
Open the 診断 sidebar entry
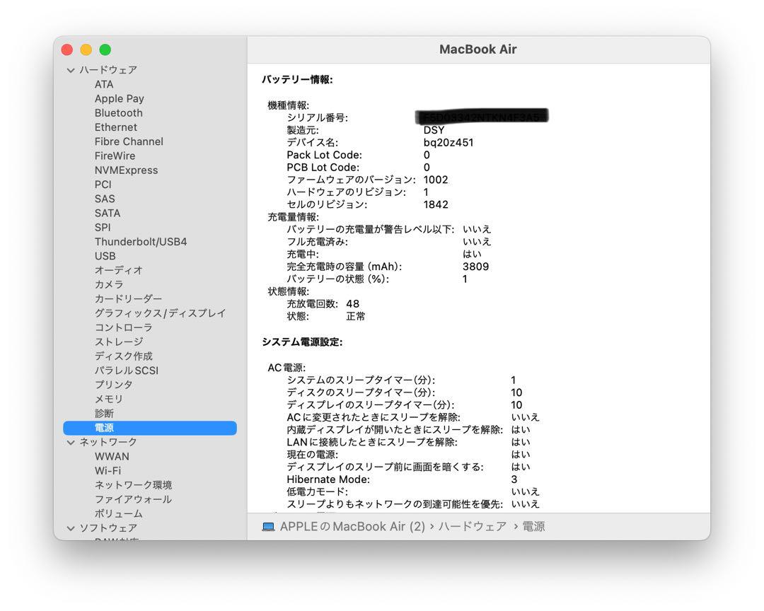click(104, 414)
